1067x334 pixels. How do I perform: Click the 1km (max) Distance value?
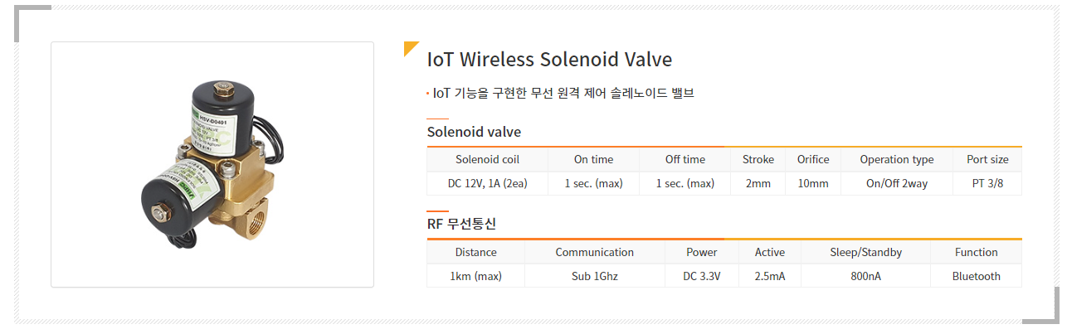tap(475, 276)
